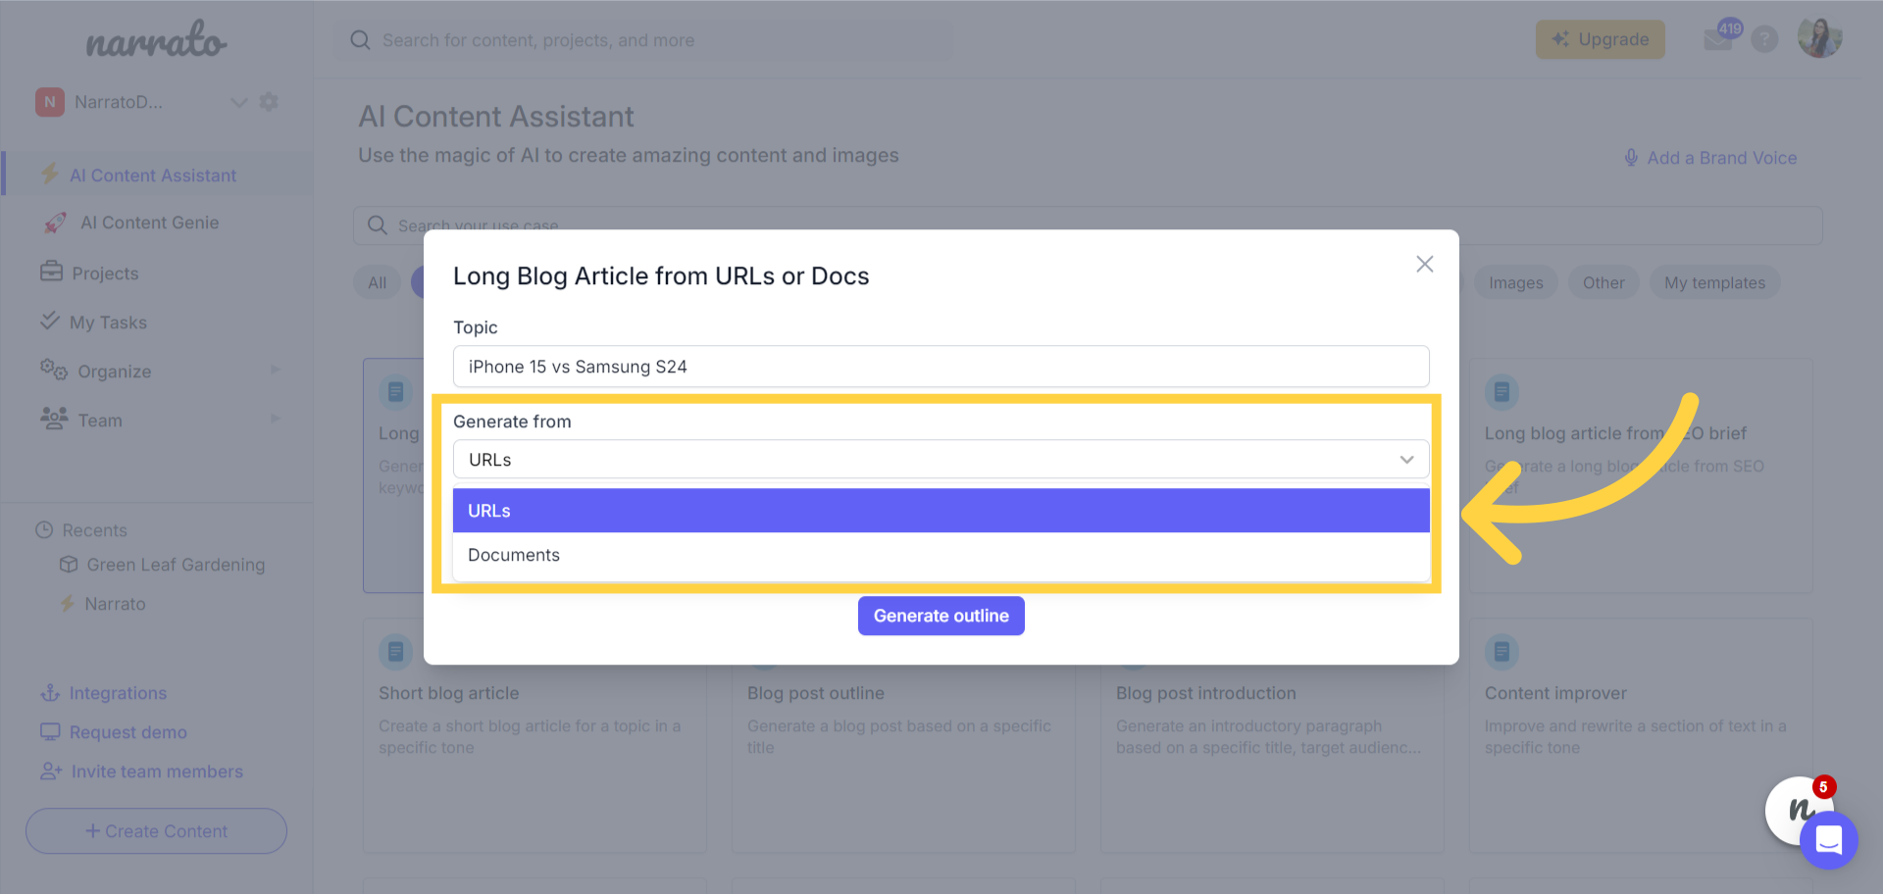
Task: Select Documents option in the list
Action: pos(941,555)
